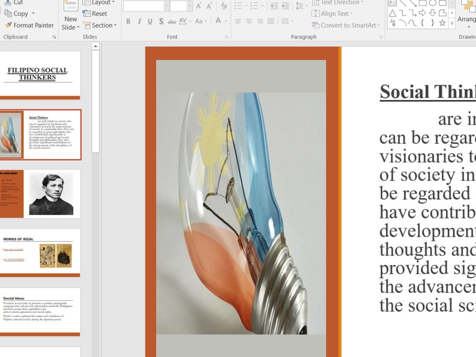Toggle Italic formatting
Viewport: 476px width, 357px height.
[139, 21]
